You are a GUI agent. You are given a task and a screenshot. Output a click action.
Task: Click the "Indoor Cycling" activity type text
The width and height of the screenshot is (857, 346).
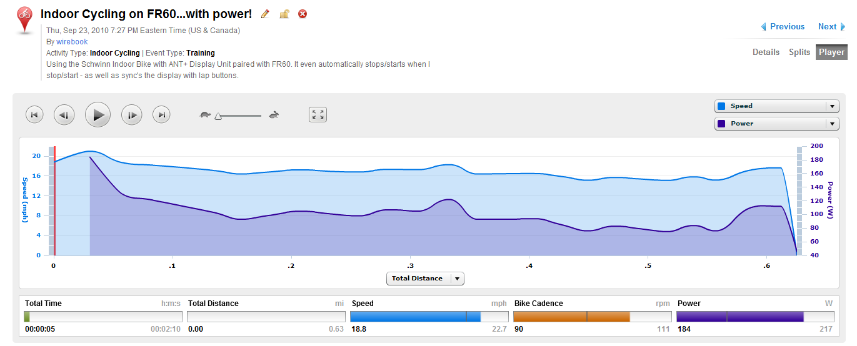tap(114, 53)
